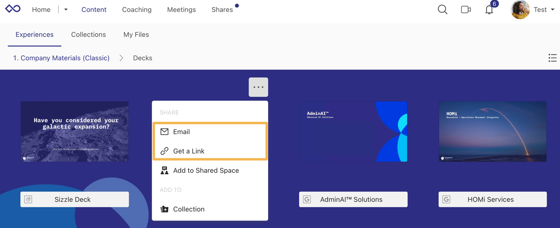Screen dimensions: 560x228
Task: Click the Sizzle Deck file type icon
Action: pyautogui.click(x=28, y=199)
